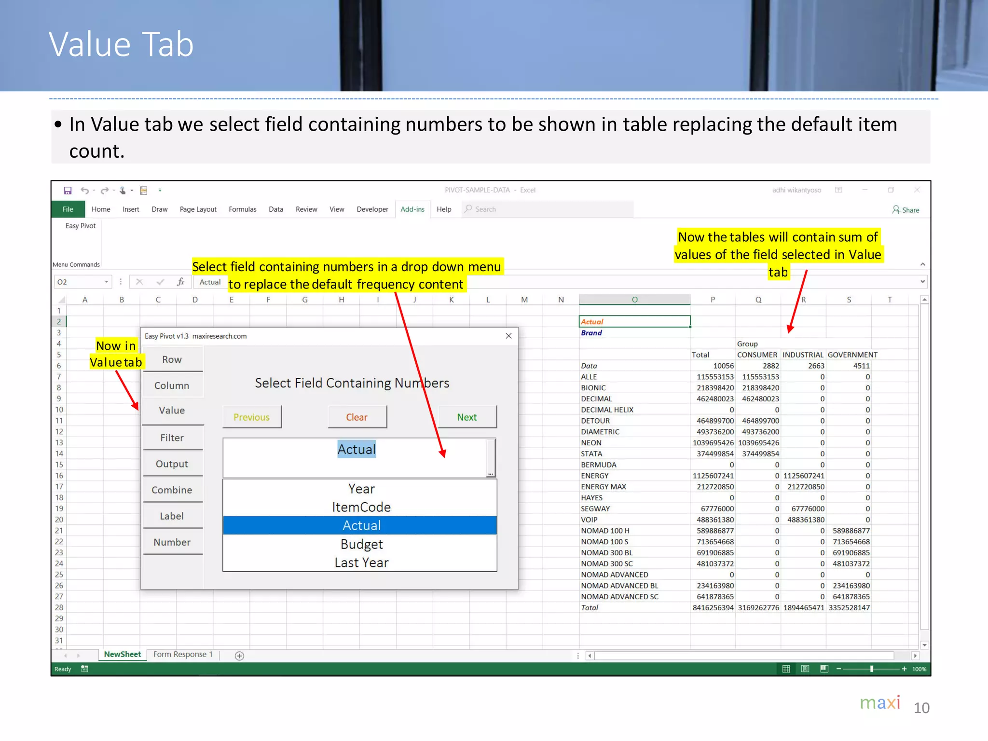Click the Search box in title ribbon
Image resolution: width=988 pixels, height=741 pixels.
(x=548, y=209)
